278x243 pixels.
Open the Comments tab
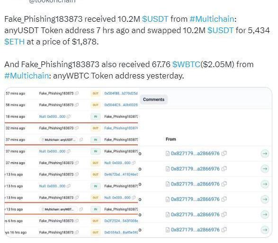click(x=154, y=99)
